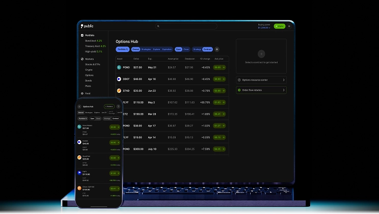Click the plus icon in the empty contract panel

pyautogui.click(x=261, y=53)
